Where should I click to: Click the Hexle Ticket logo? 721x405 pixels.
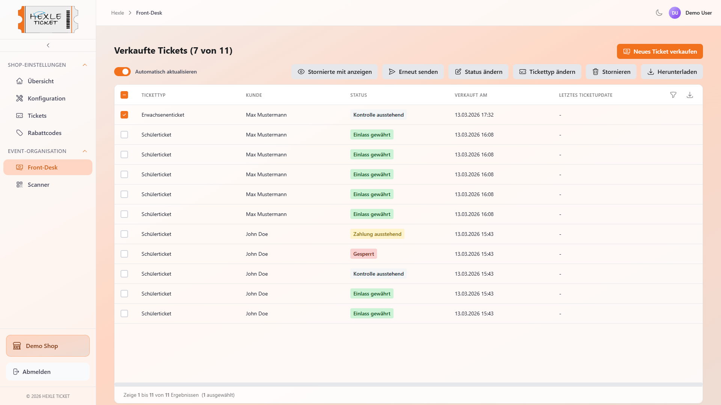(x=48, y=19)
